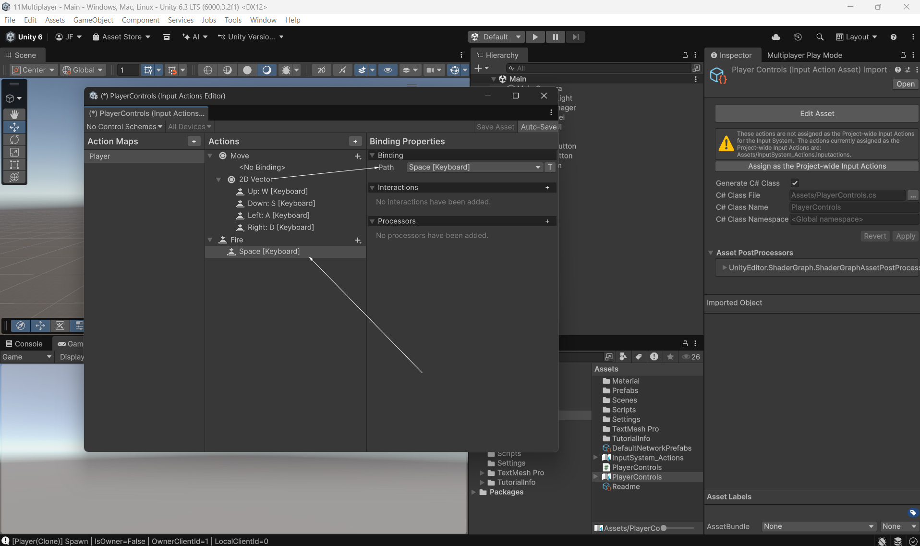Viewport: 920px width, 546px height.
Task: Switch to the Multiplayer Play Mode tab
Action: point(804,55)
